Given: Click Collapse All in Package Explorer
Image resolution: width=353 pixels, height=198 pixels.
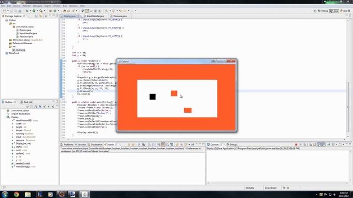Looking at the screenshot, I should pyautogui.click(x=36, y=16).
